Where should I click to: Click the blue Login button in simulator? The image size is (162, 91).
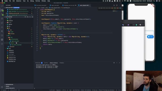tap(150, 37)
